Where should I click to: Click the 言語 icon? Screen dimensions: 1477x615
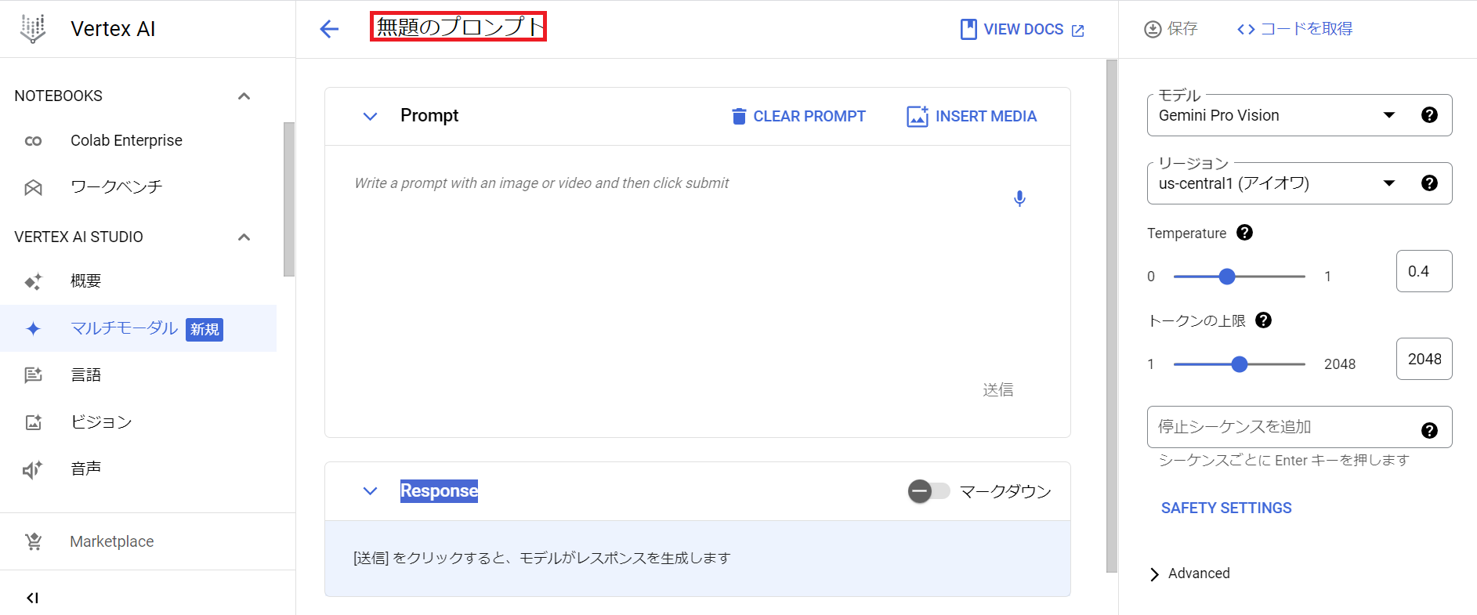(x=33, y=375)
